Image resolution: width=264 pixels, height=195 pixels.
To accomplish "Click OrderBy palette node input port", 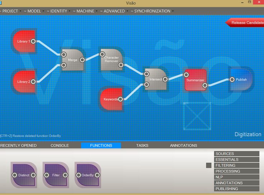I will click(79, 175).
